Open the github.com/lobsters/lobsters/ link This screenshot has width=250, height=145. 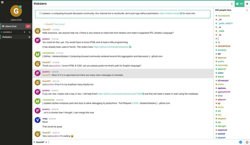111,47
